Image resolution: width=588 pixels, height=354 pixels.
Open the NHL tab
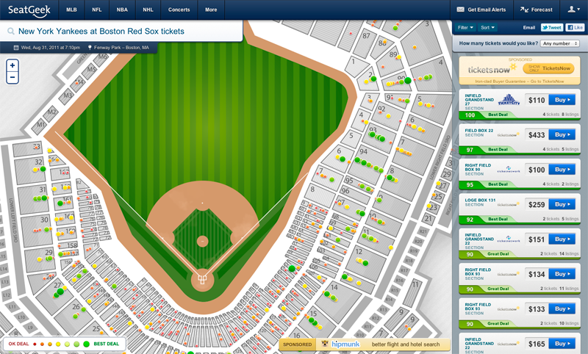click(148, 10)
